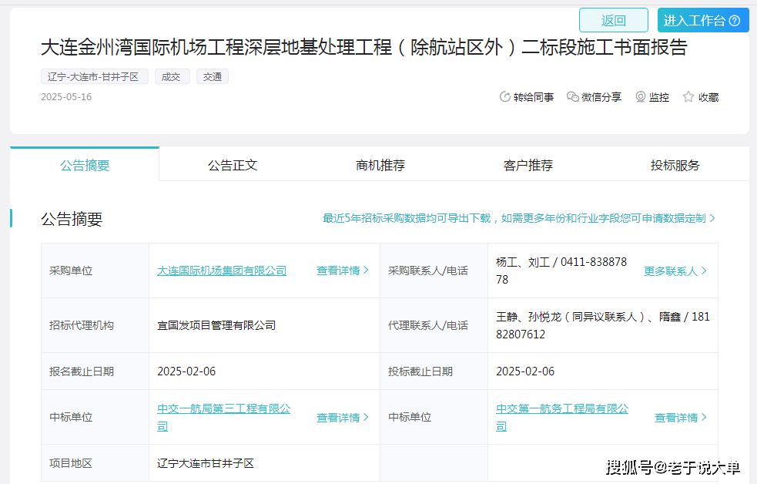Click the 微信分享 WeChat icon

pos(573,97)
